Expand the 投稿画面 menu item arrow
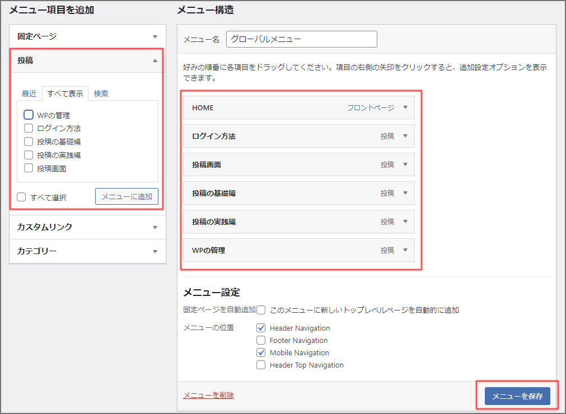This screenshot has height=414, width=566. click(405, 164)
